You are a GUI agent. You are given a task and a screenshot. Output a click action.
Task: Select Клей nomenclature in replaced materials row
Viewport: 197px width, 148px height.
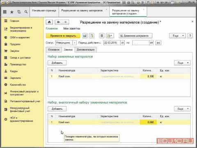64,76
